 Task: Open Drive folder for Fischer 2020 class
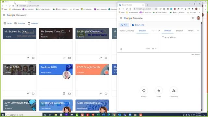pos(33,94)
